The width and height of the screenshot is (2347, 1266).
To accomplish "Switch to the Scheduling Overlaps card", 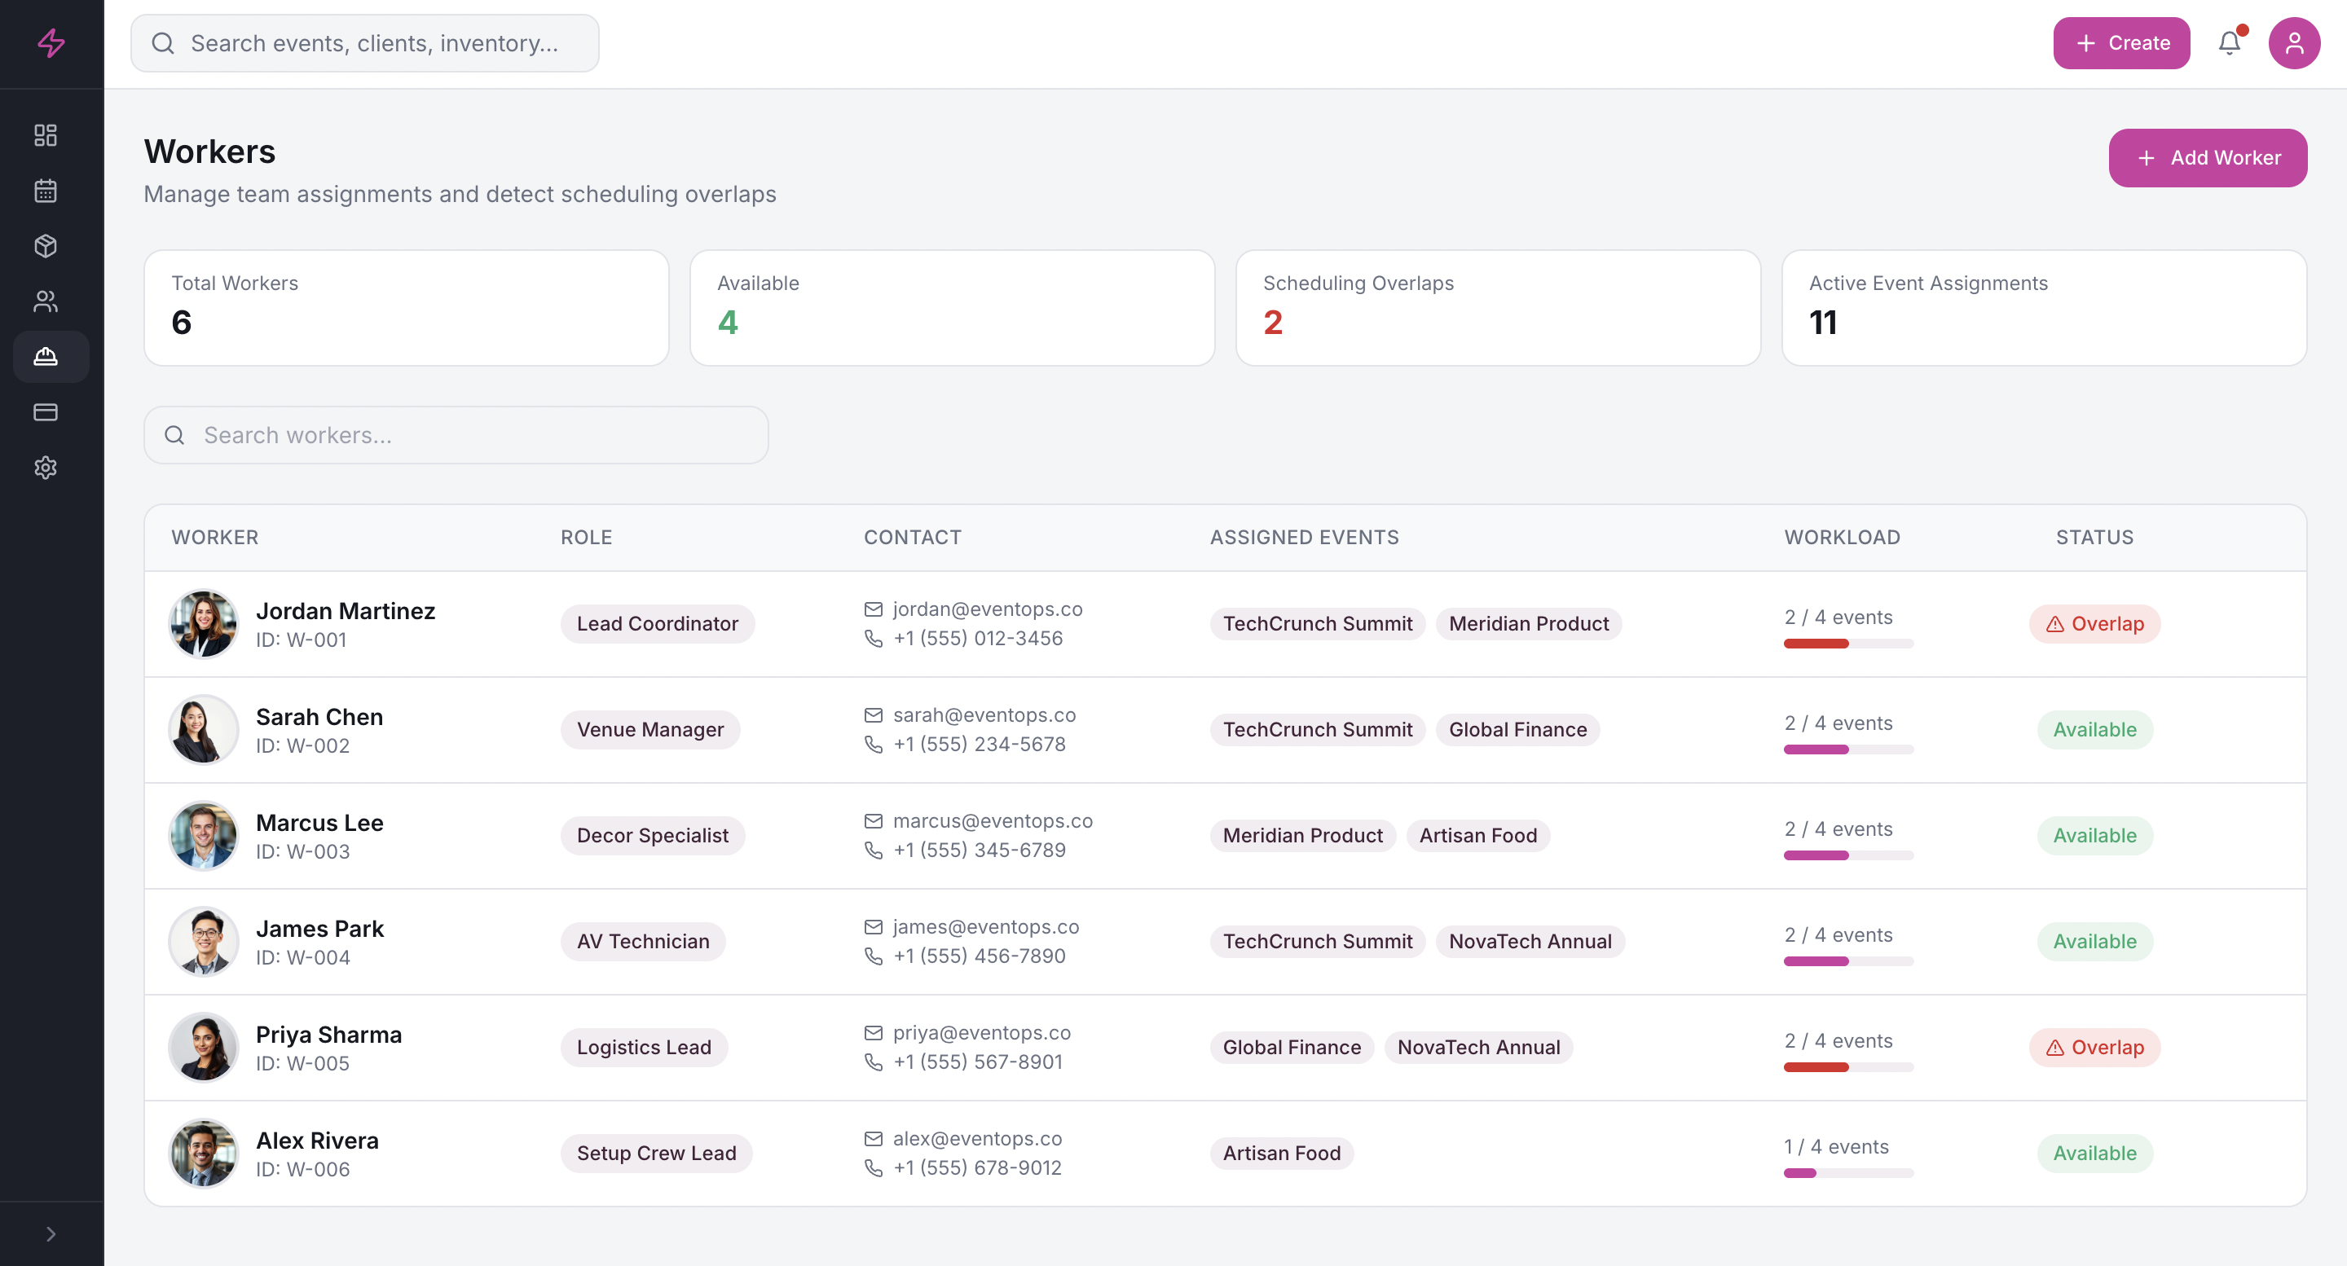I will (1497, 308).
